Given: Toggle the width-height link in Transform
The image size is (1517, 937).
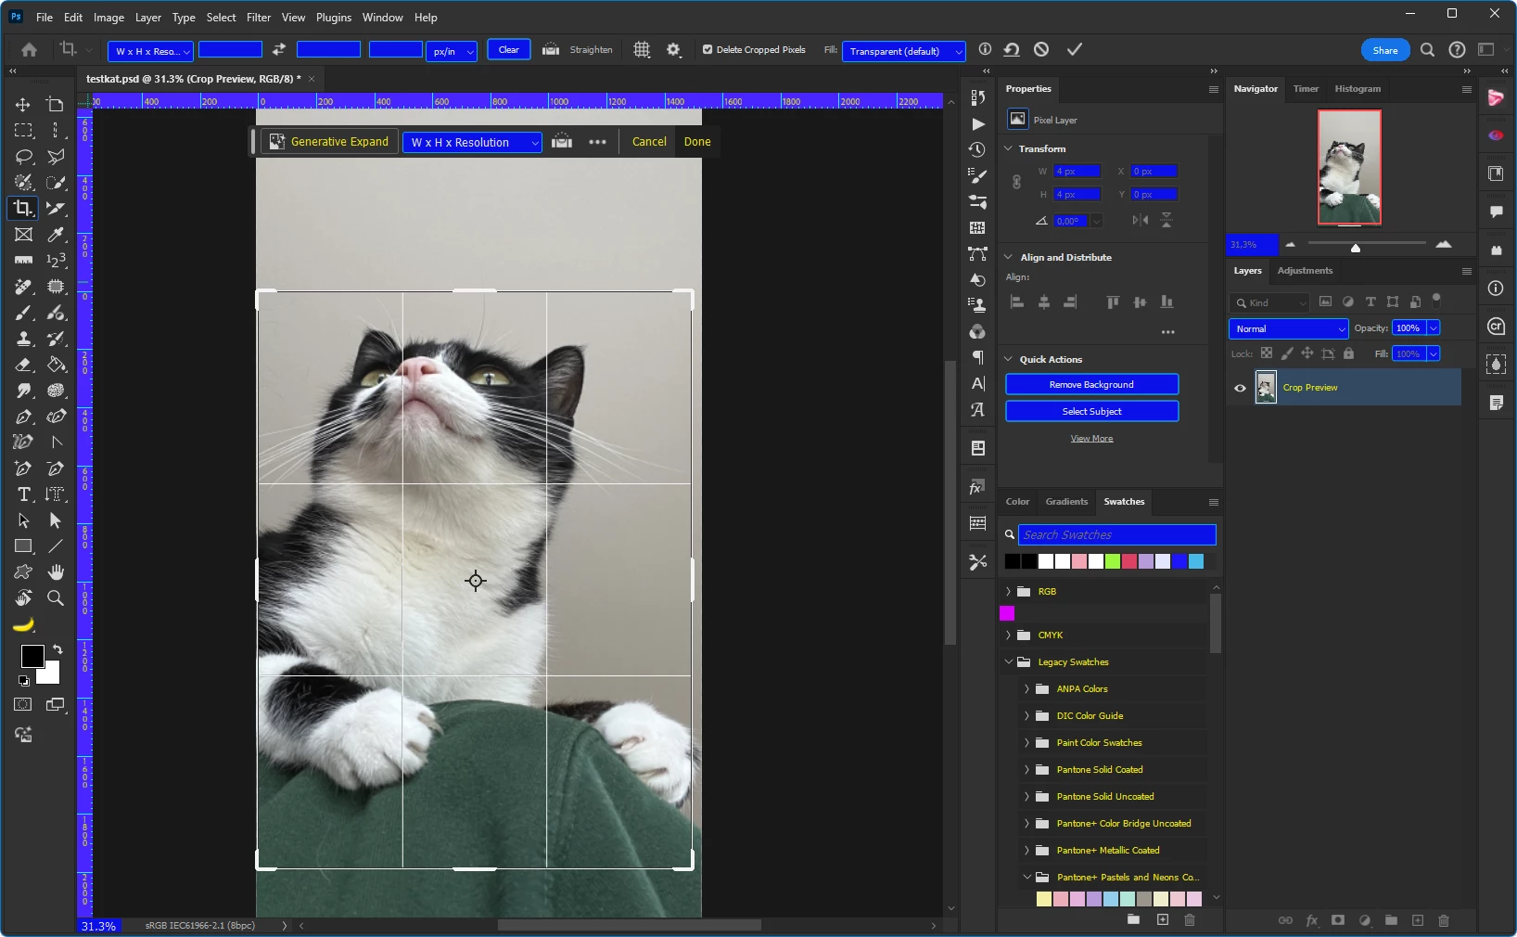Looking at the screenshot, I should click(1016, 182).
